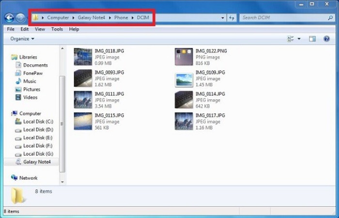Click the FonePaw library icon
Screen dimensions: 339x218
click(x=18, y=73)
